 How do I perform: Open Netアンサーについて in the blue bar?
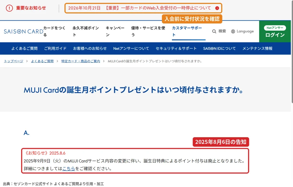[x=131, y=48]
